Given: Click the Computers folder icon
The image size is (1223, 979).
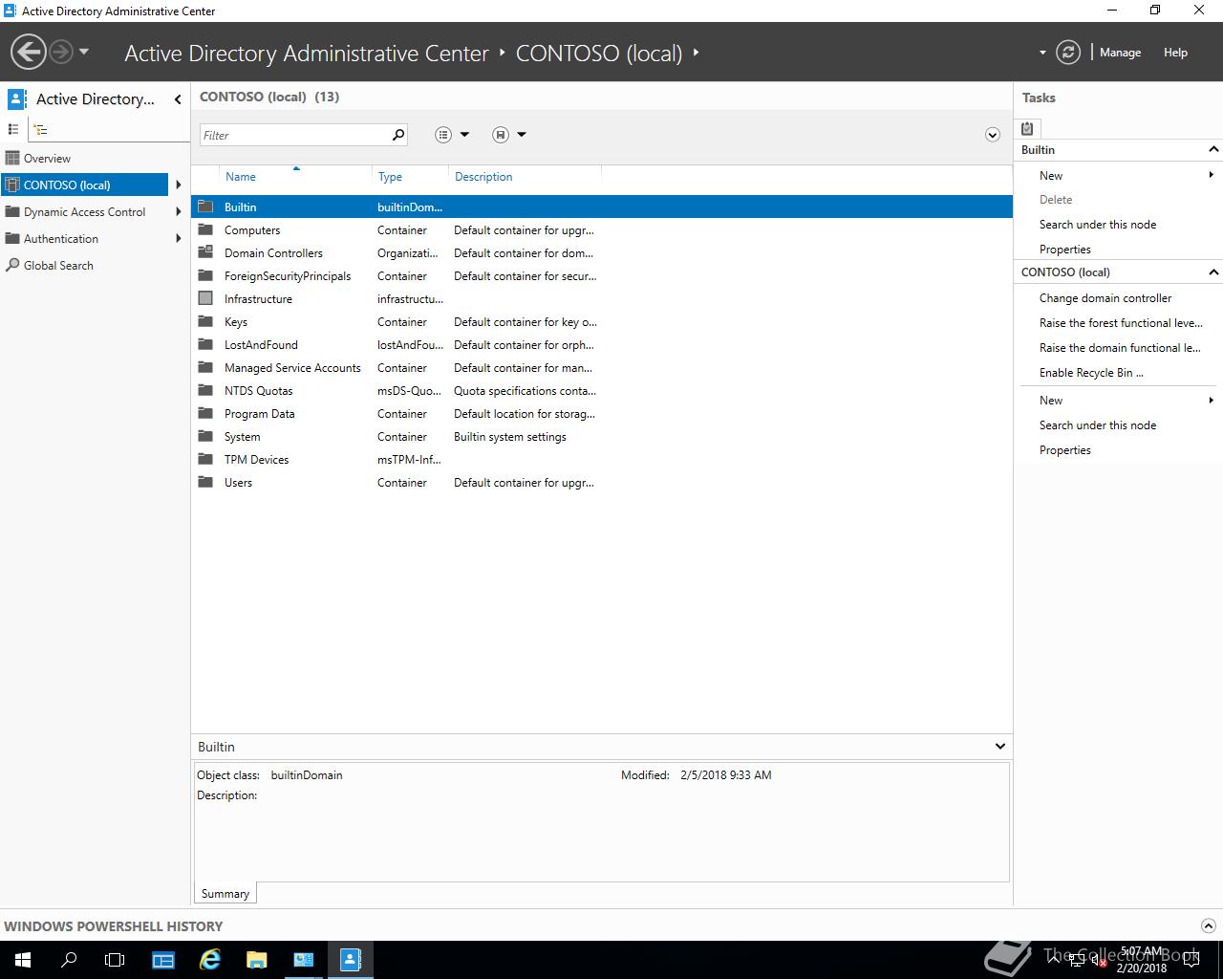Looking at the screenshot, I should pos(205,229).
